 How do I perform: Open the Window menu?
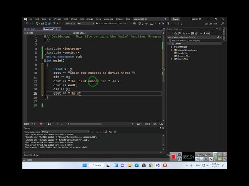click(119, 19)
